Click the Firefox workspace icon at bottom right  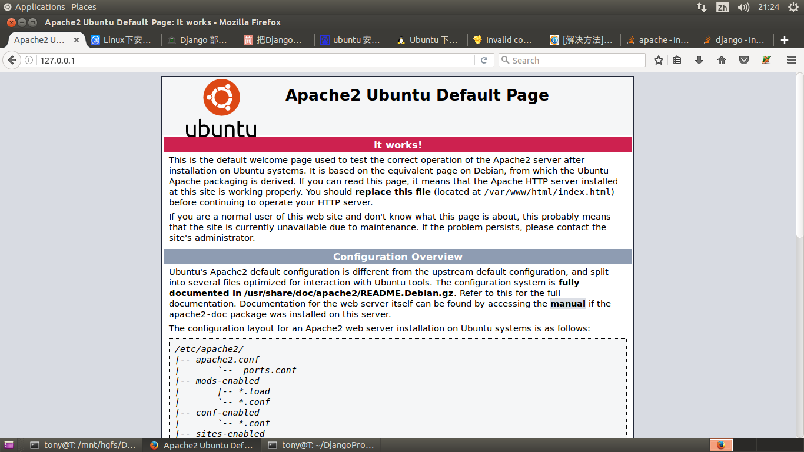pyautogui.click(x=721, y=445)
